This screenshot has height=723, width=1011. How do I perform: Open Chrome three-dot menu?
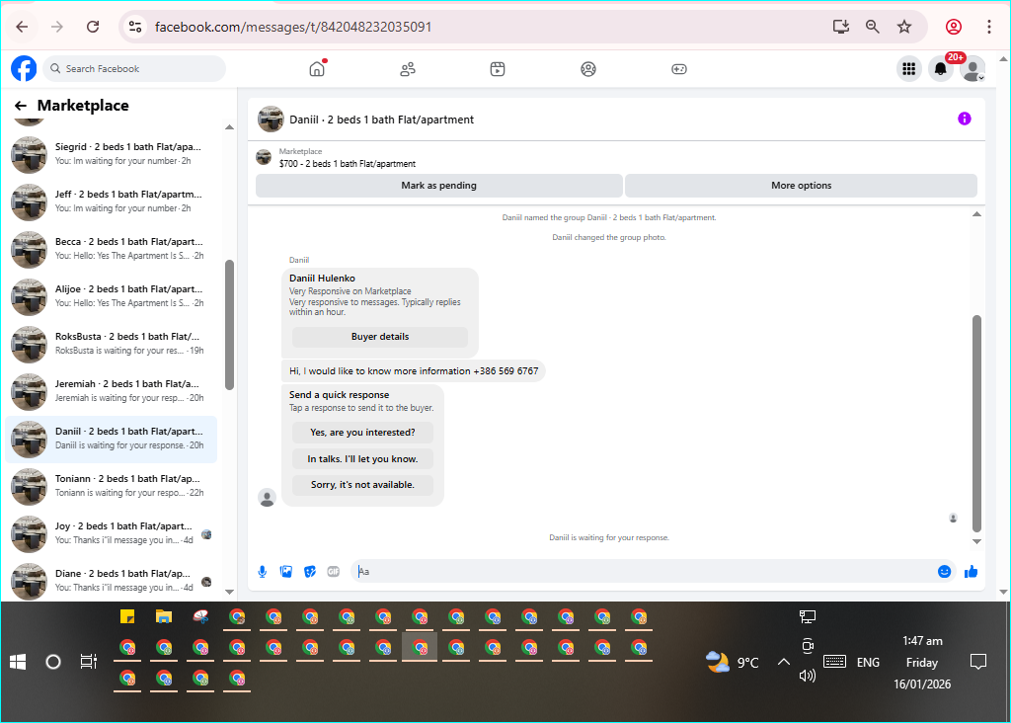pos(989,27)
